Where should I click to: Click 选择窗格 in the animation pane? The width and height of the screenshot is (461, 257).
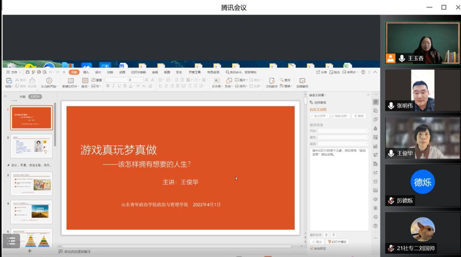pyautogui.click(x=320, y=103)
